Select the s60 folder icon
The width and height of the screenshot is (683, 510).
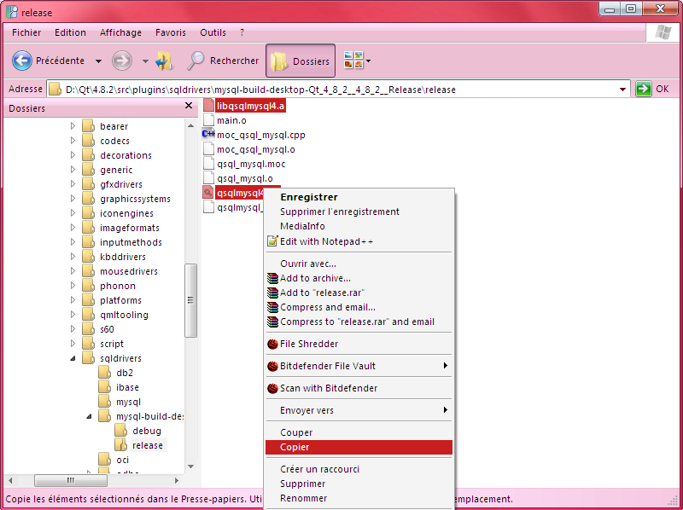tap(89, 329)
